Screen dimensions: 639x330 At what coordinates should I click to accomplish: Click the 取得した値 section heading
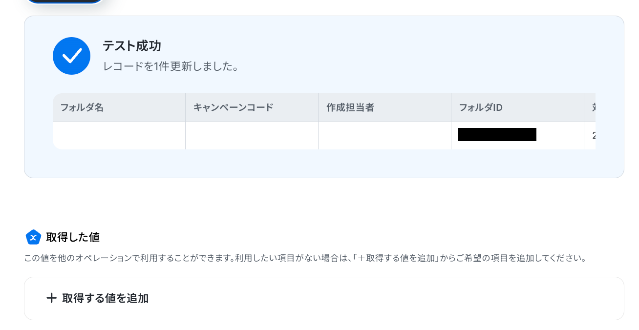click(x=73, y=237)
